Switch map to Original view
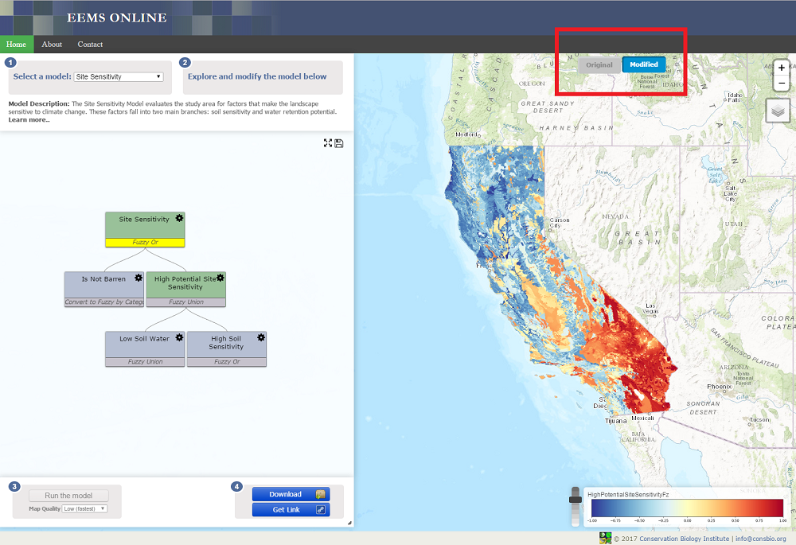796x545 pixels. pyautogui.click(x=599, y=64)
